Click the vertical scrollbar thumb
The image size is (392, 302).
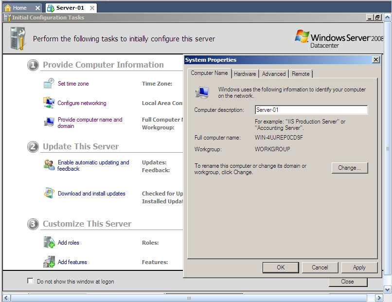pyautogui.click(x=387, y=148)
